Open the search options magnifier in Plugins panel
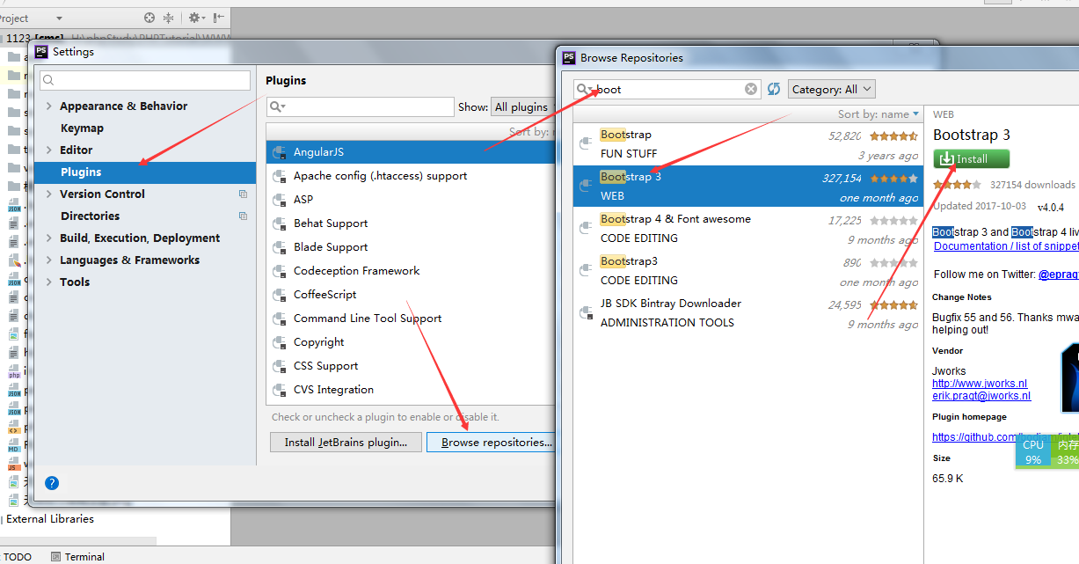This screenshot has height=564, width=1079. tap(277, 106)
